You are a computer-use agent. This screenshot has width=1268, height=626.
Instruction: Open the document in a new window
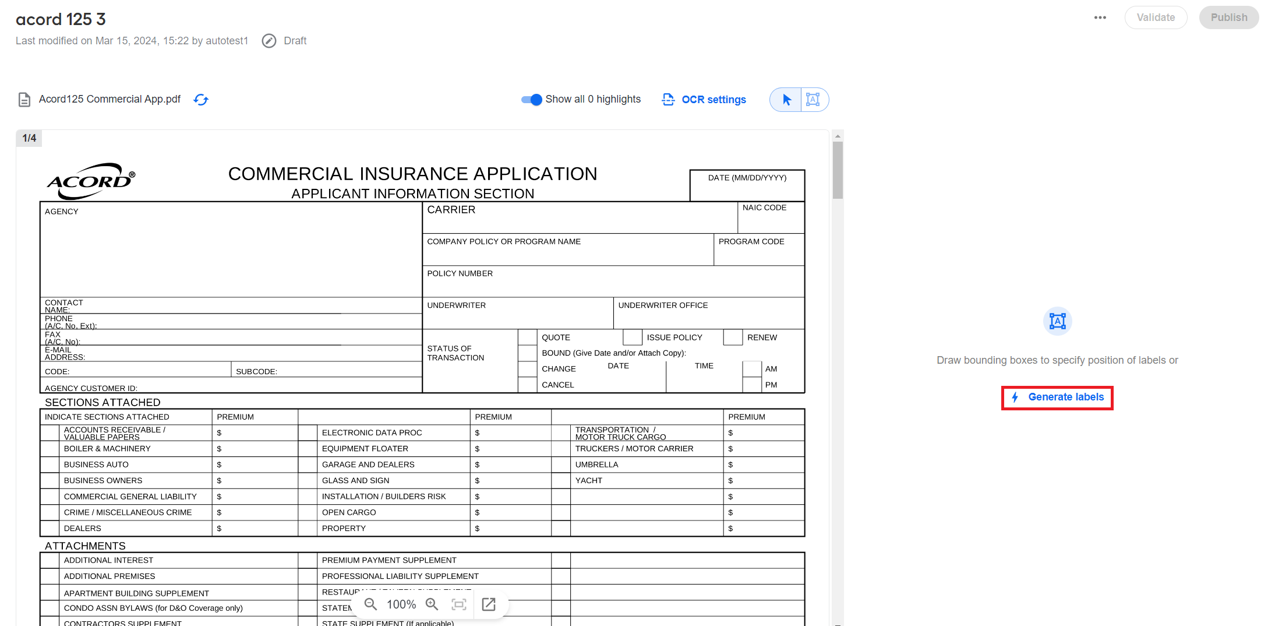click(489, 604)
